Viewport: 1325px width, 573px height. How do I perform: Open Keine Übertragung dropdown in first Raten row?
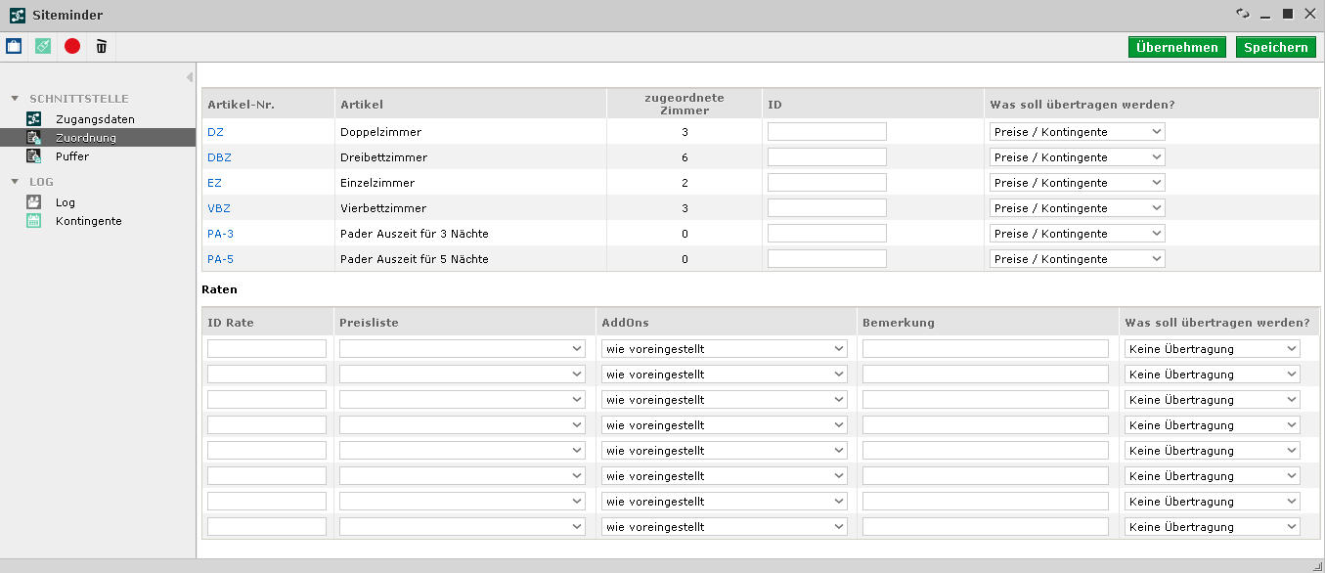1213,349
